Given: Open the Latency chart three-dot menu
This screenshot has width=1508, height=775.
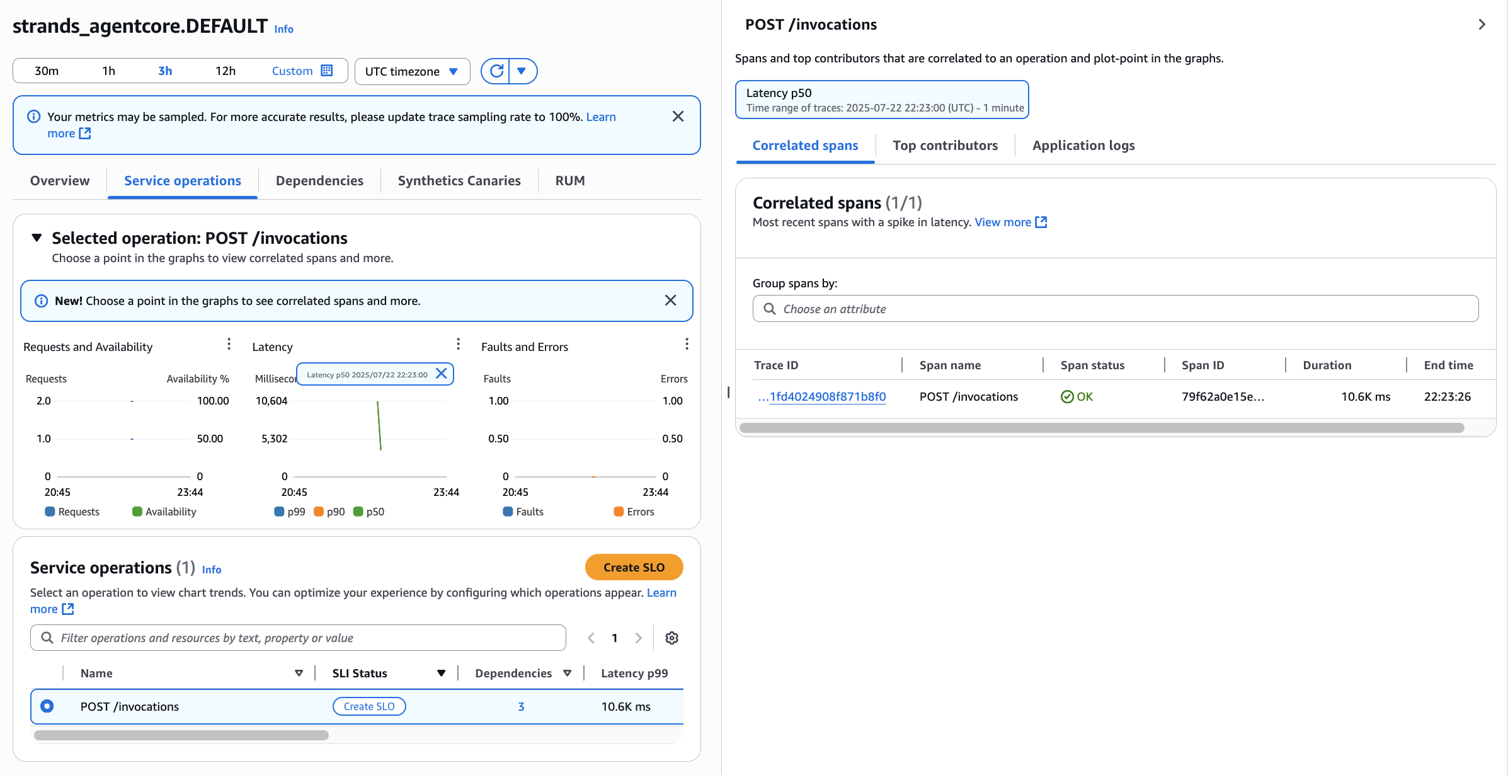Looking at the screenshot, I should 458,344.
